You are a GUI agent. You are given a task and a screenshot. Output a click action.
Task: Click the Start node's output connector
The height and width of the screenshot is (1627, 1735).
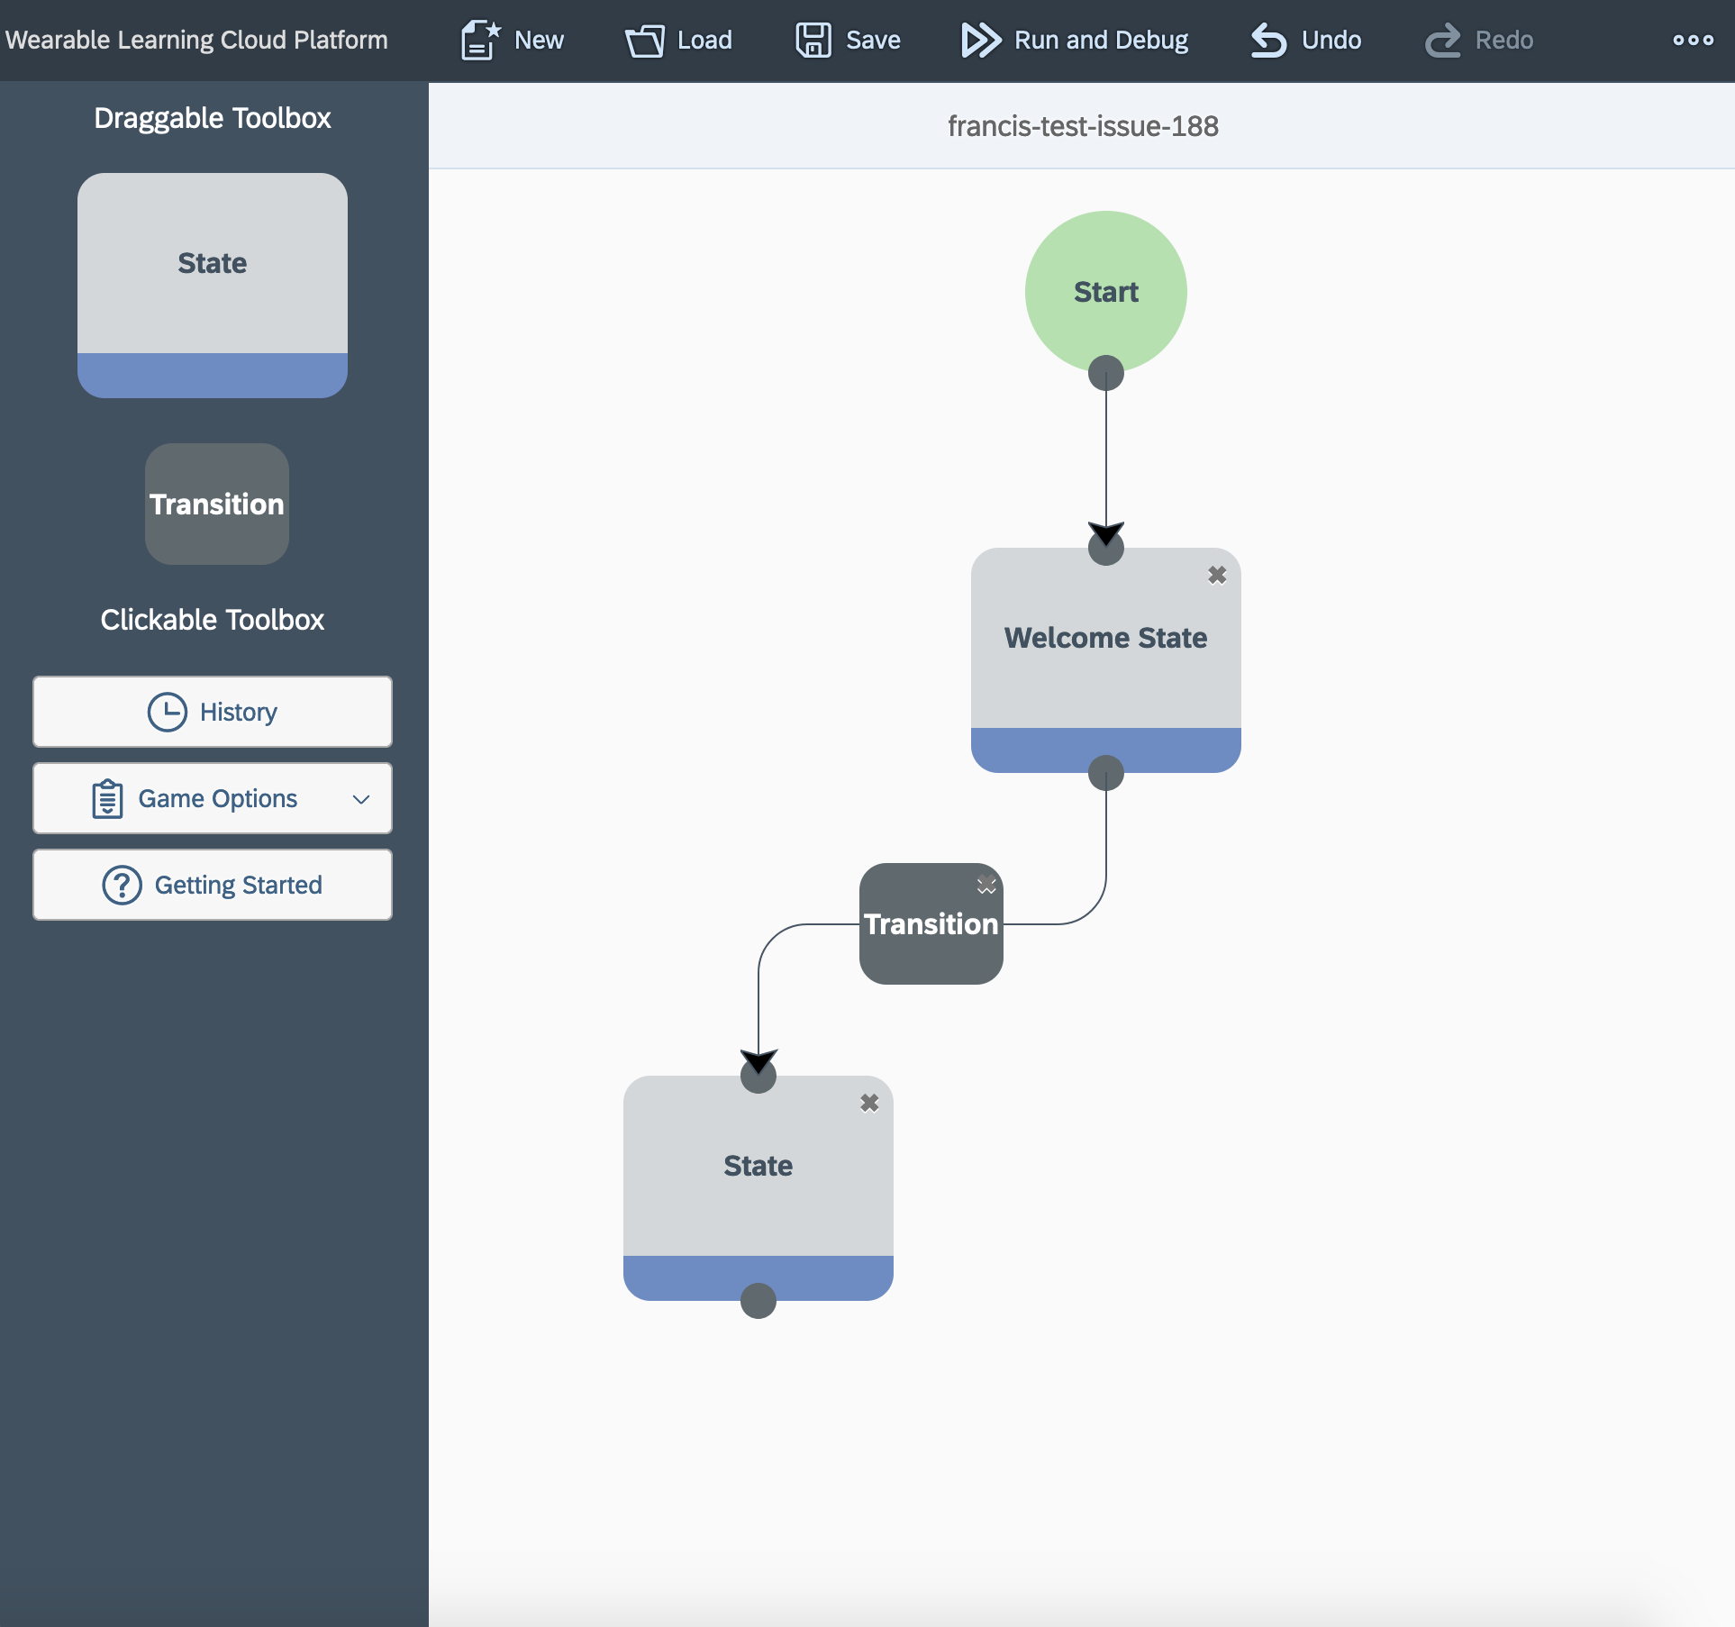[x=1106, y=373]
